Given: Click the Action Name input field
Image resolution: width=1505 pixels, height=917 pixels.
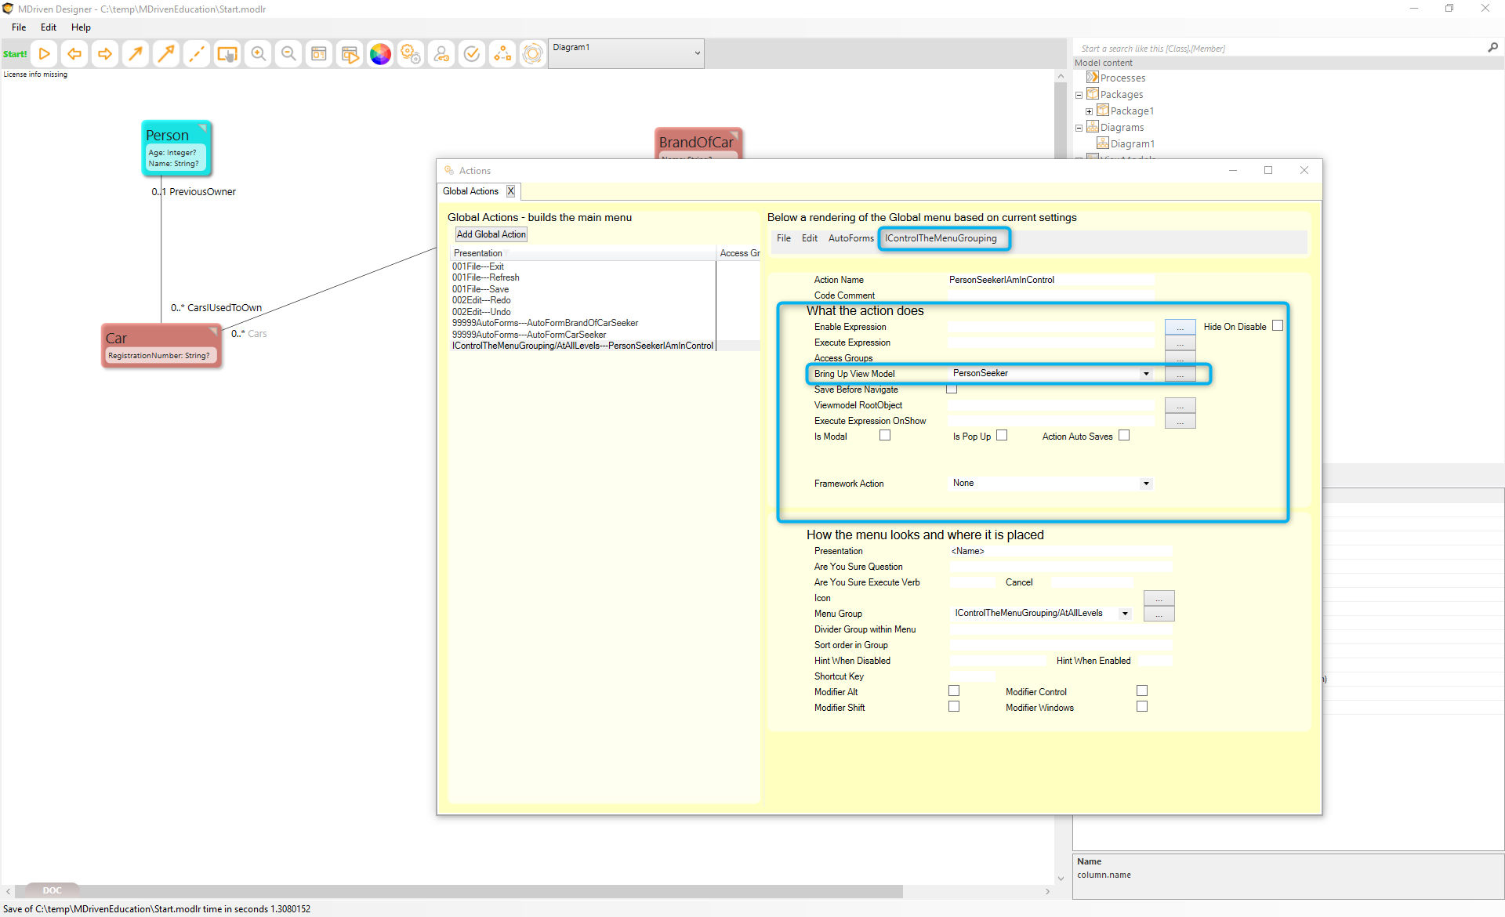Looking at the screenshot, I should coord(1050,280).
